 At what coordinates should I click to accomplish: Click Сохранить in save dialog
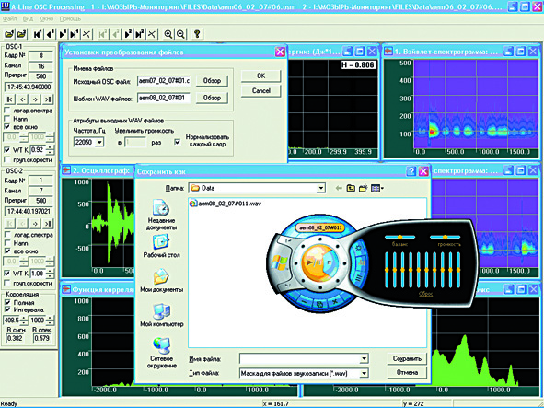407,358
